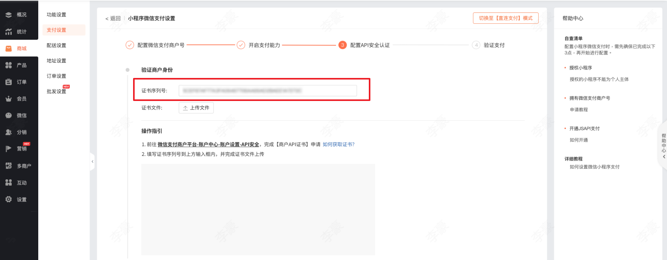
Task: Open the 如何获取证书? link
Action: (x=339, y=145)
